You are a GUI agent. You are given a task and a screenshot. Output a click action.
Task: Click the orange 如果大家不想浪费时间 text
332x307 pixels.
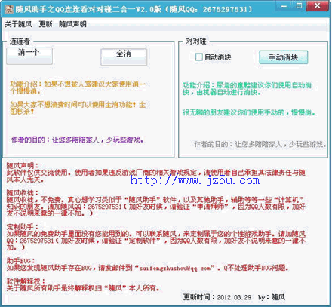click(78, 108)
